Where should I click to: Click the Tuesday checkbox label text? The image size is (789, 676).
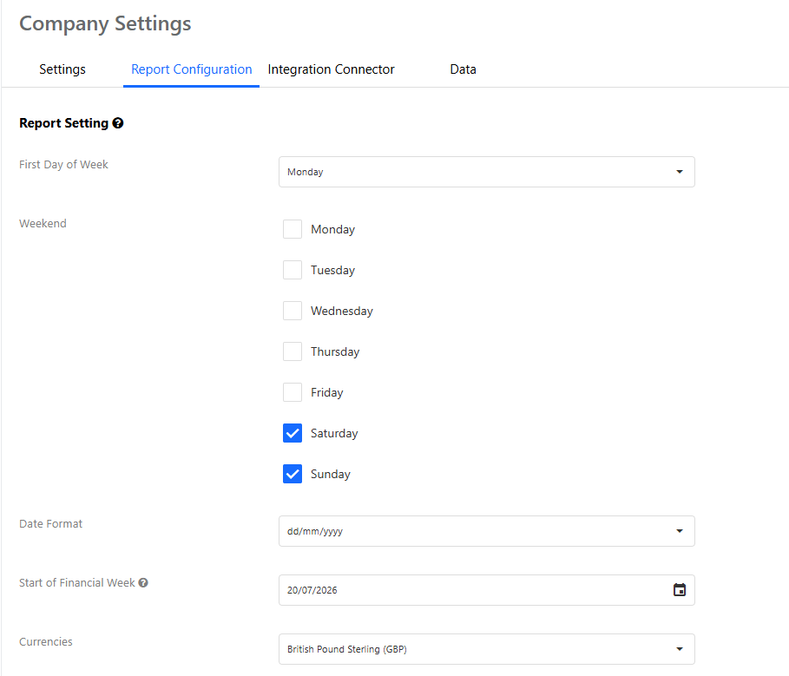[332, 271]
